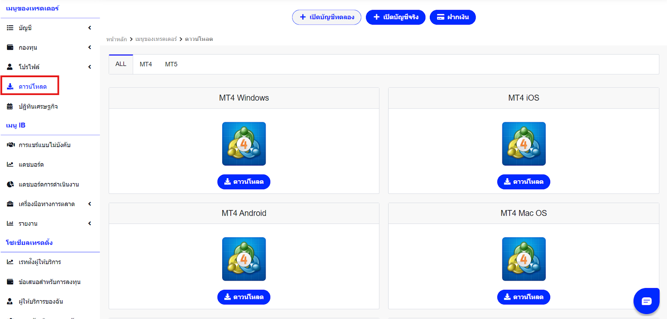This screenshot has width=667, height=319.
Task: Click the calendar icon beside ปฏิทินเศรษฐกิจ
Action: pyautogui.click(x=10, y=106)
